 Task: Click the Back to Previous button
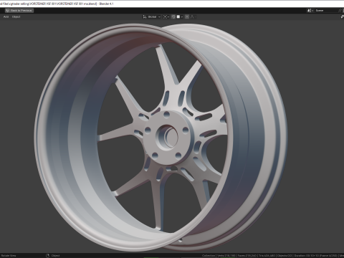pos(19,11)
